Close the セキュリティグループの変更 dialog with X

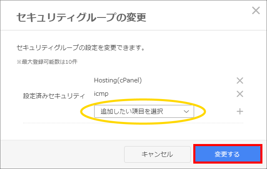tap(256, 10)
